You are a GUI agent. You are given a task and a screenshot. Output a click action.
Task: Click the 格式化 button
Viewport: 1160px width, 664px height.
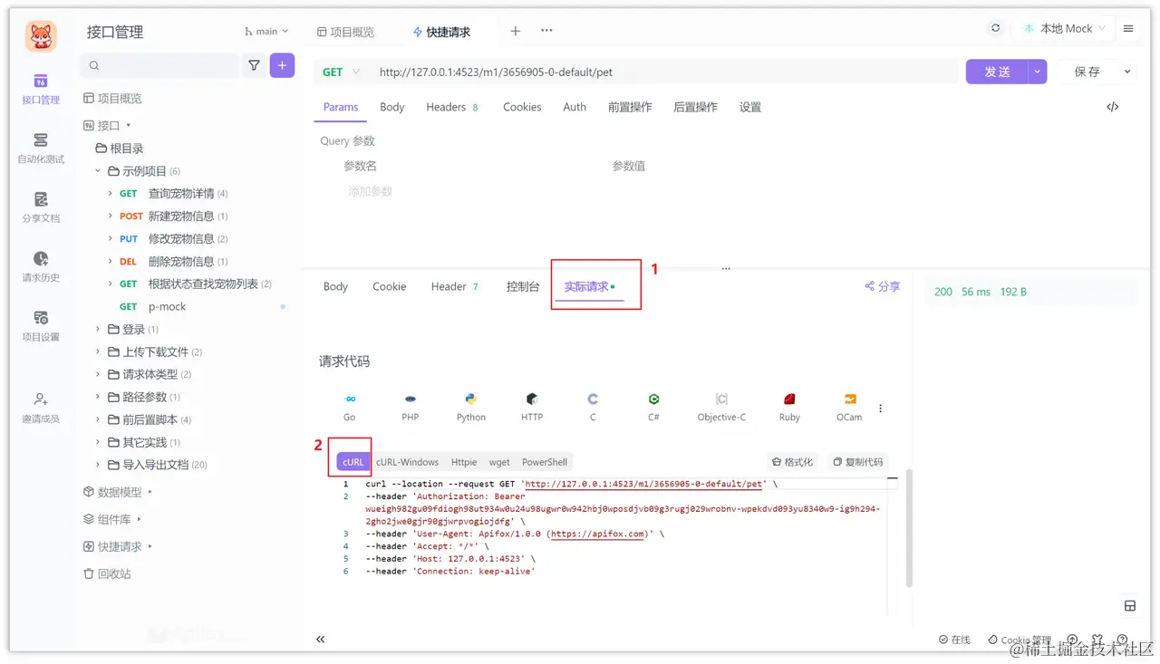pos(792,462)
